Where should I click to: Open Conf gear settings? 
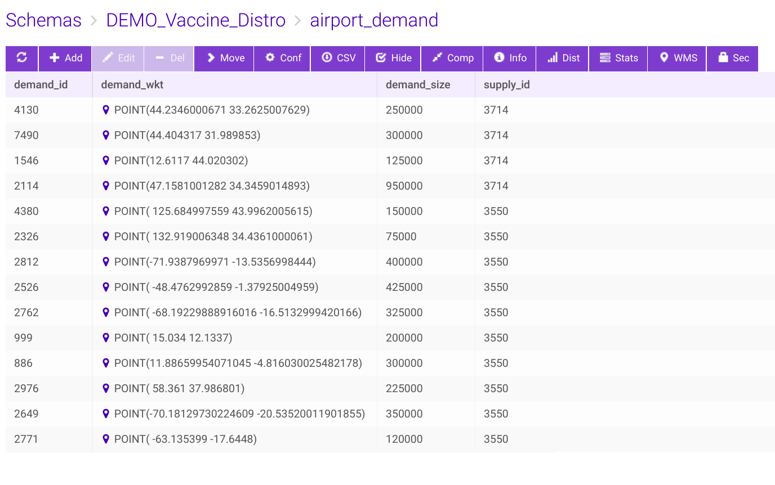point(283,58)
